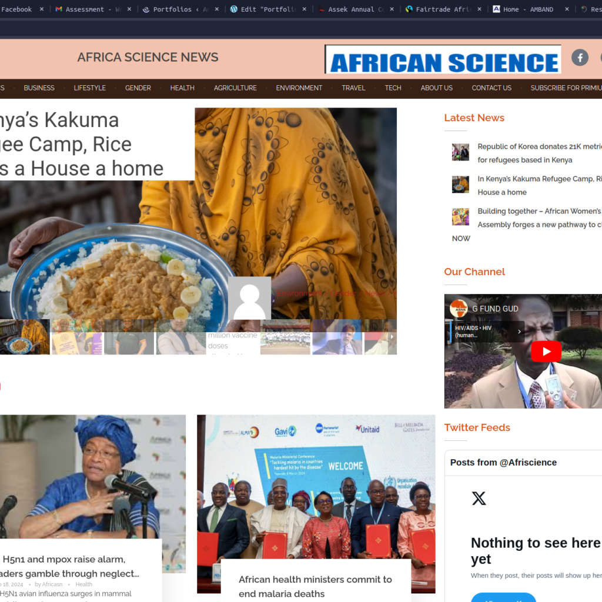Expand the YouTube playlist chevron arrow
602x602 pixels.
click(x=519, y=332)
